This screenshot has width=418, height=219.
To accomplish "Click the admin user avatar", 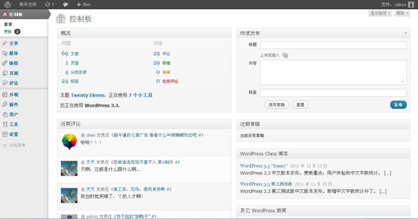I will tap(411, 4).
